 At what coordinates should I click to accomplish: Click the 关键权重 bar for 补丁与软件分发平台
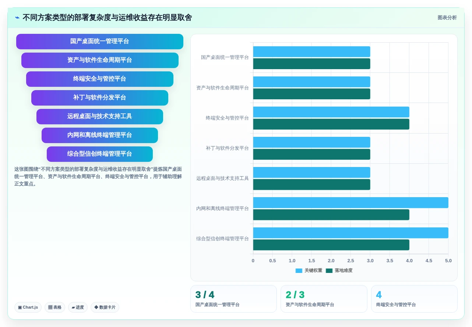(311, 142)
